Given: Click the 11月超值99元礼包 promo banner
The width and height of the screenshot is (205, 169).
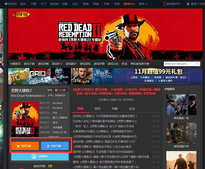Looking at the screenshot, I should click(x=158, y=76).
